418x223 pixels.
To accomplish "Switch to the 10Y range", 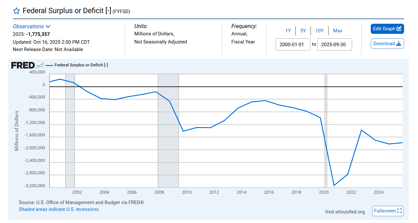I will pos(319,31).
